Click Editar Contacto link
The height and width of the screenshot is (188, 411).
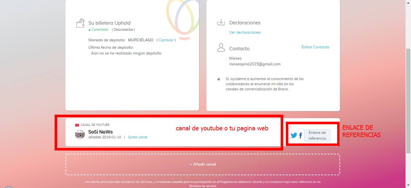315,47
